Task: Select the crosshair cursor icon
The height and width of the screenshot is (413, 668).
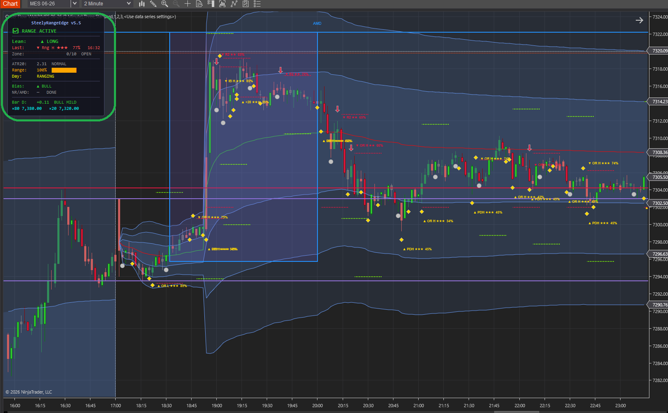Action: tap(187, 4)
